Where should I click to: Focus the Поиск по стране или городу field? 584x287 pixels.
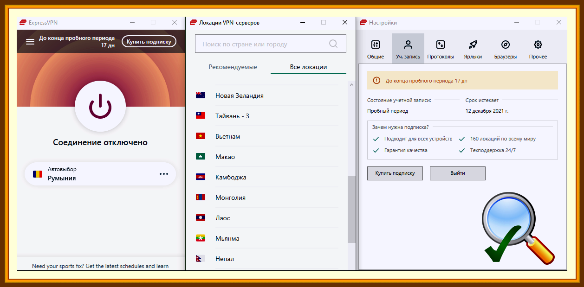(271, 44)
